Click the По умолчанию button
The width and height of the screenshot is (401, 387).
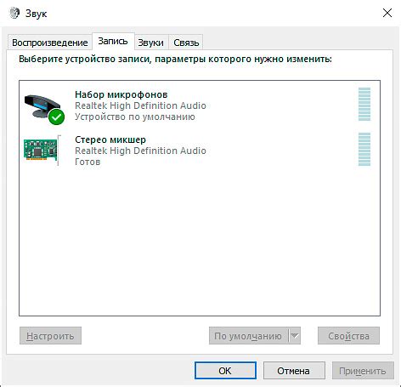pyautogui.click(x=249, y=336)
